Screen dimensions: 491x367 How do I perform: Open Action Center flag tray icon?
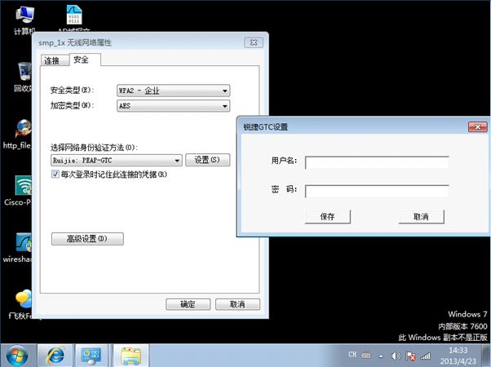click(410, 356)
